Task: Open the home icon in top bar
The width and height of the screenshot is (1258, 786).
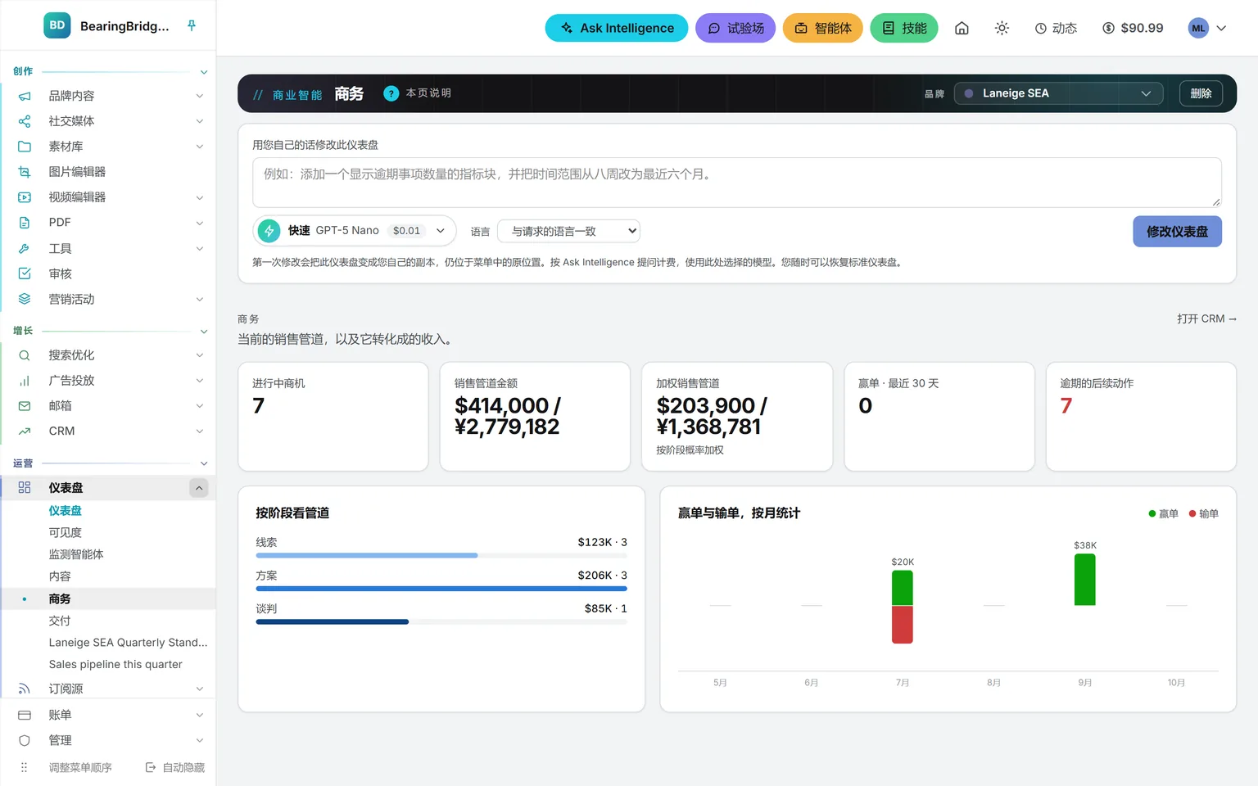Action: (x=962, y=28)
